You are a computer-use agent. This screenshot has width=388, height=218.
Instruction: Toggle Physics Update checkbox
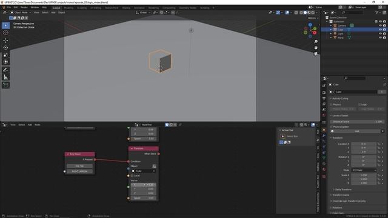(x=332, y=127)
